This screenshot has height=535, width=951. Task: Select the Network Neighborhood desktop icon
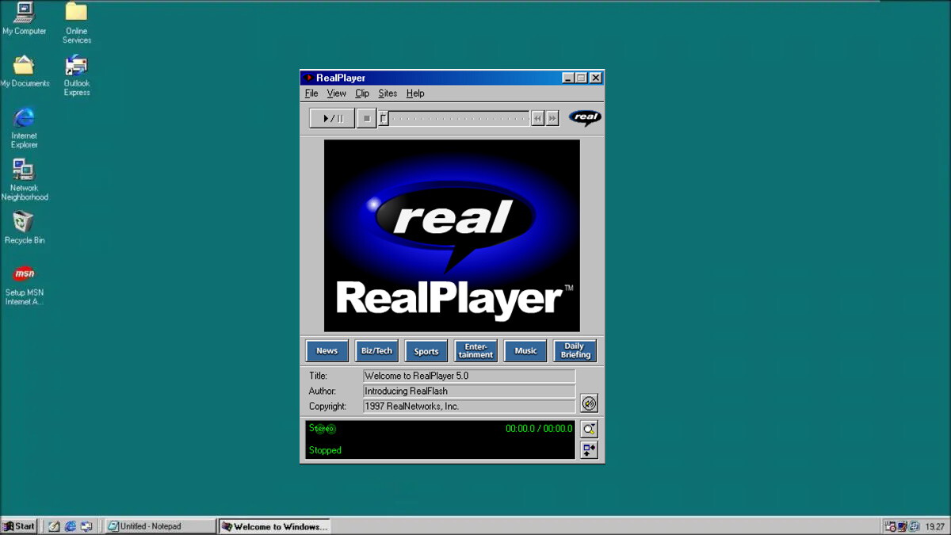(24, 180)
